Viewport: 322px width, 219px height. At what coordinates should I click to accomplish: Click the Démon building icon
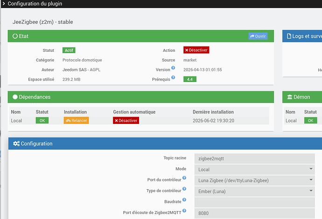pos(289,97)
